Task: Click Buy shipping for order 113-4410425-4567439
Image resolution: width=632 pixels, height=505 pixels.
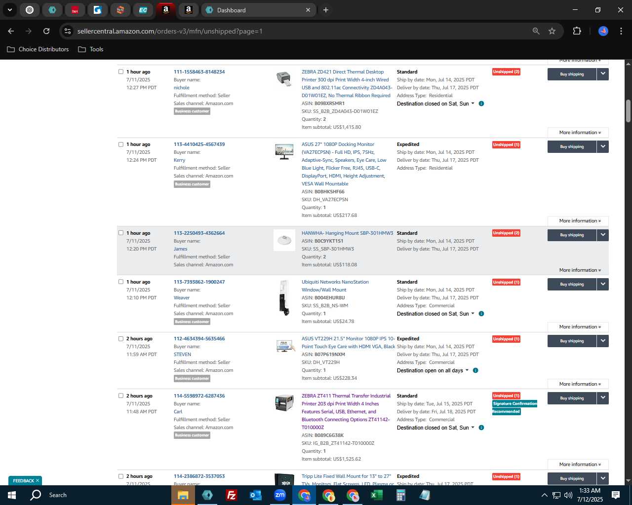Action: (572, 146)
